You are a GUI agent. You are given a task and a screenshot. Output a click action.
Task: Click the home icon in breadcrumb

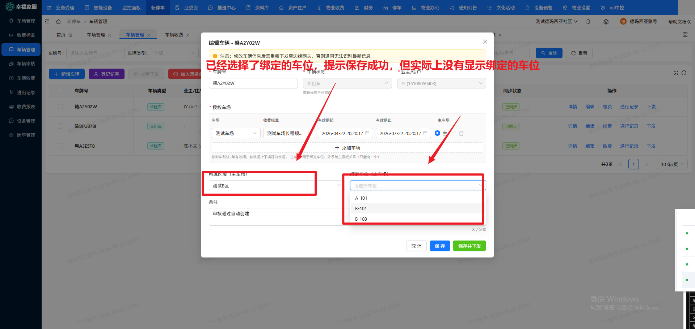click(58, 22)
